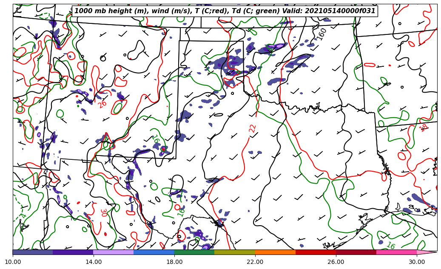Click the black 160 height contour label
Screen dimensions: 441x269
tap(322, 34)
